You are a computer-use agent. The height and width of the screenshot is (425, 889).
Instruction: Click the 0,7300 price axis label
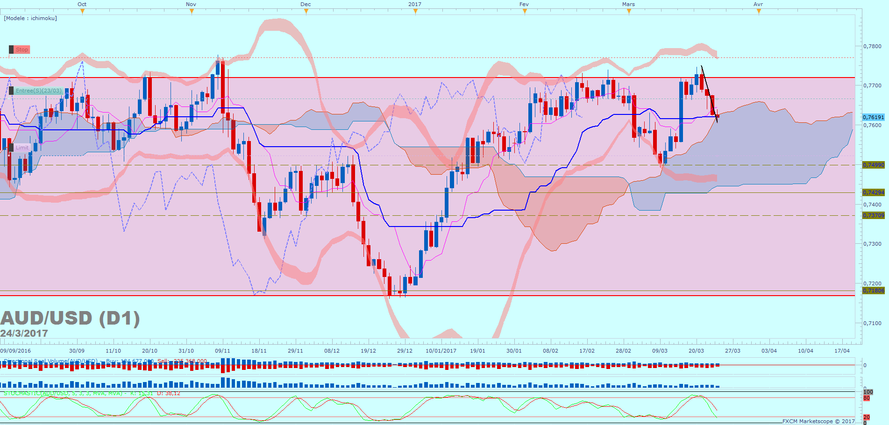coord(872,244)
